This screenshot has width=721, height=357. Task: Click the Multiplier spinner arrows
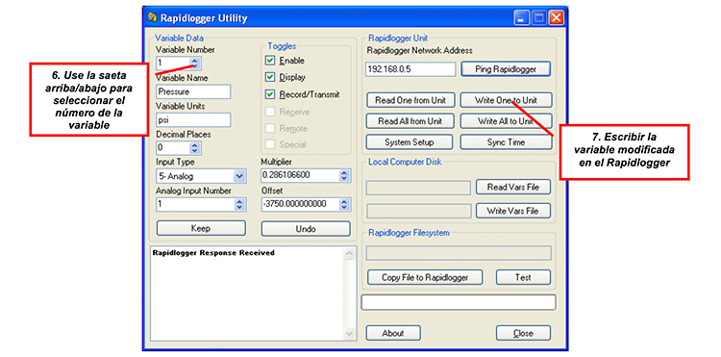pos(344,176)
